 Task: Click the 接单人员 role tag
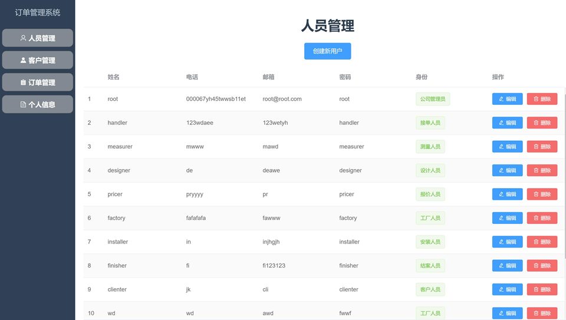[430, 123]
